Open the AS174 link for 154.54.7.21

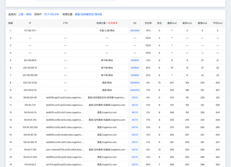click(x=135, y=105)
